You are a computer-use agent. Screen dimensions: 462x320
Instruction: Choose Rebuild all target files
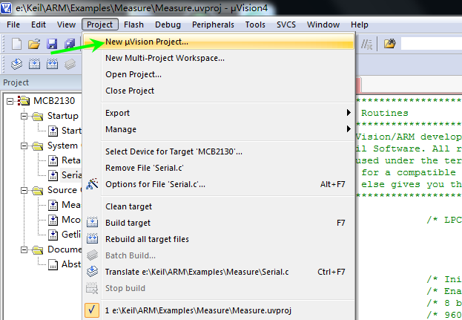coord(219,239)
